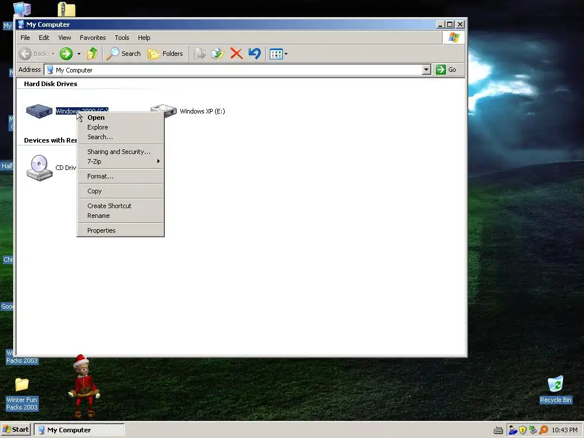Image resolution: width=584 pixels, height=438 pixels.
Task: Choose Sharing and Security... in context menu
Action: 120,152
